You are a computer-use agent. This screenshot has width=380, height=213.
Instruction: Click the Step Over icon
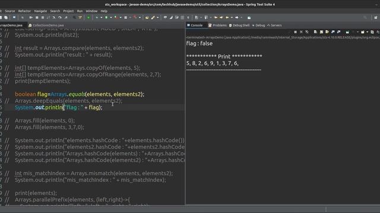tap(59, 17)
